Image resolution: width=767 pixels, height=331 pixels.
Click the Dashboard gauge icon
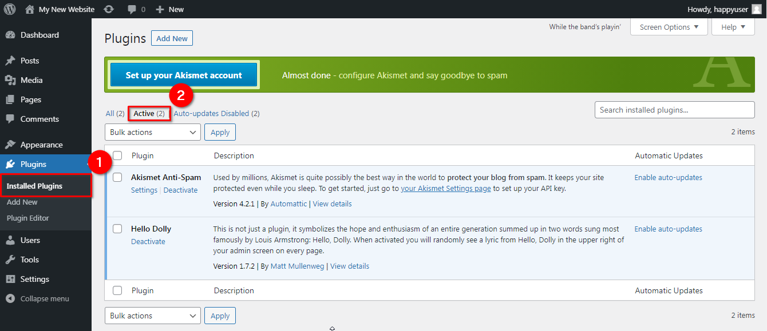10,35
